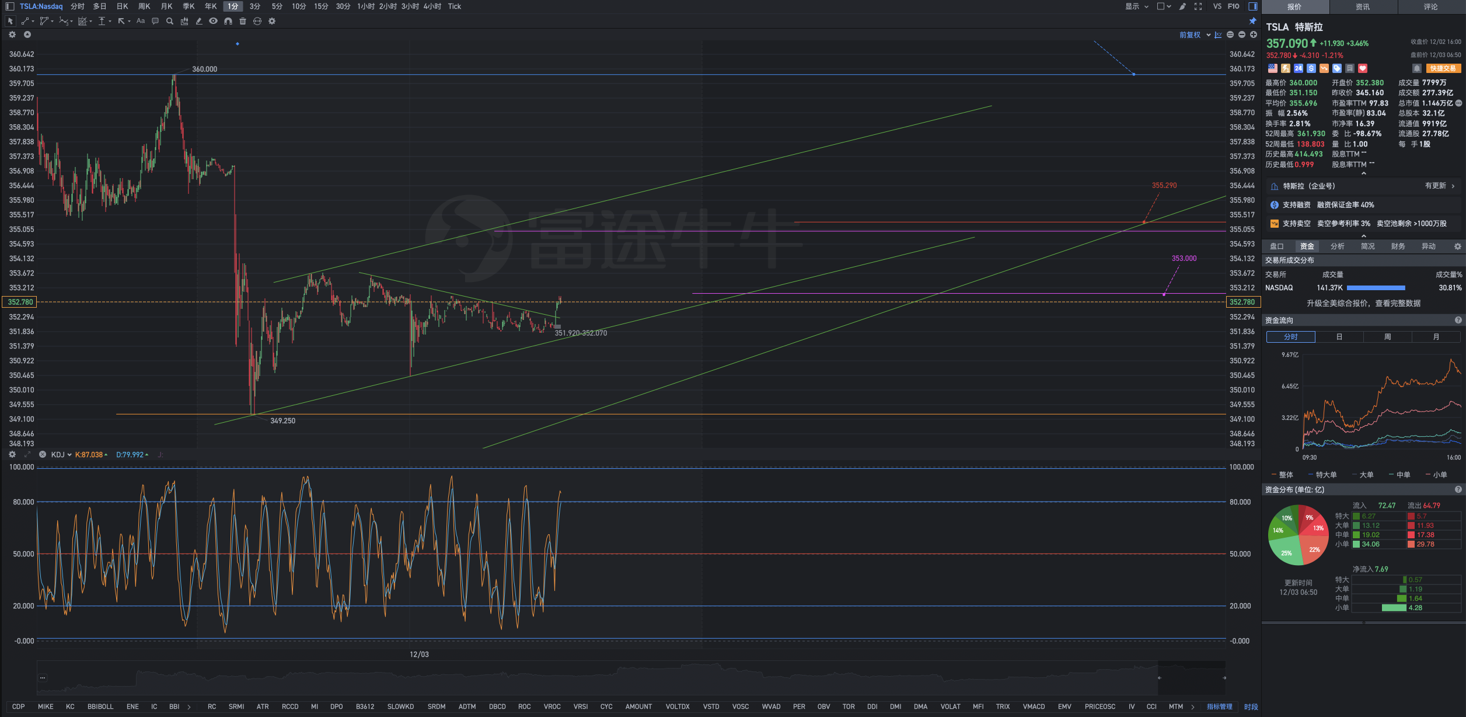Select the Aa text annotation tool

coord(141,21)
